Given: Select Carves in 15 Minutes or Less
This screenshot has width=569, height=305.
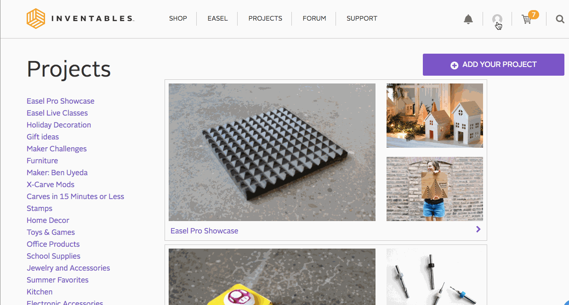Looking at the screenshot, I should pyautogui.click(x=75, y=196).
